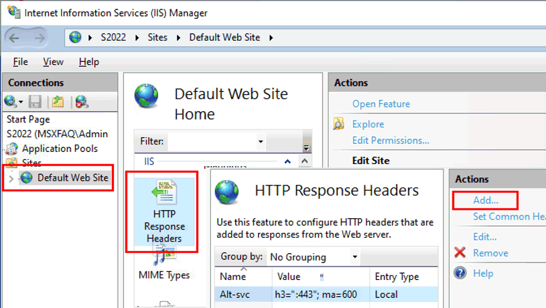Open the View menu

tap(53, 62)
